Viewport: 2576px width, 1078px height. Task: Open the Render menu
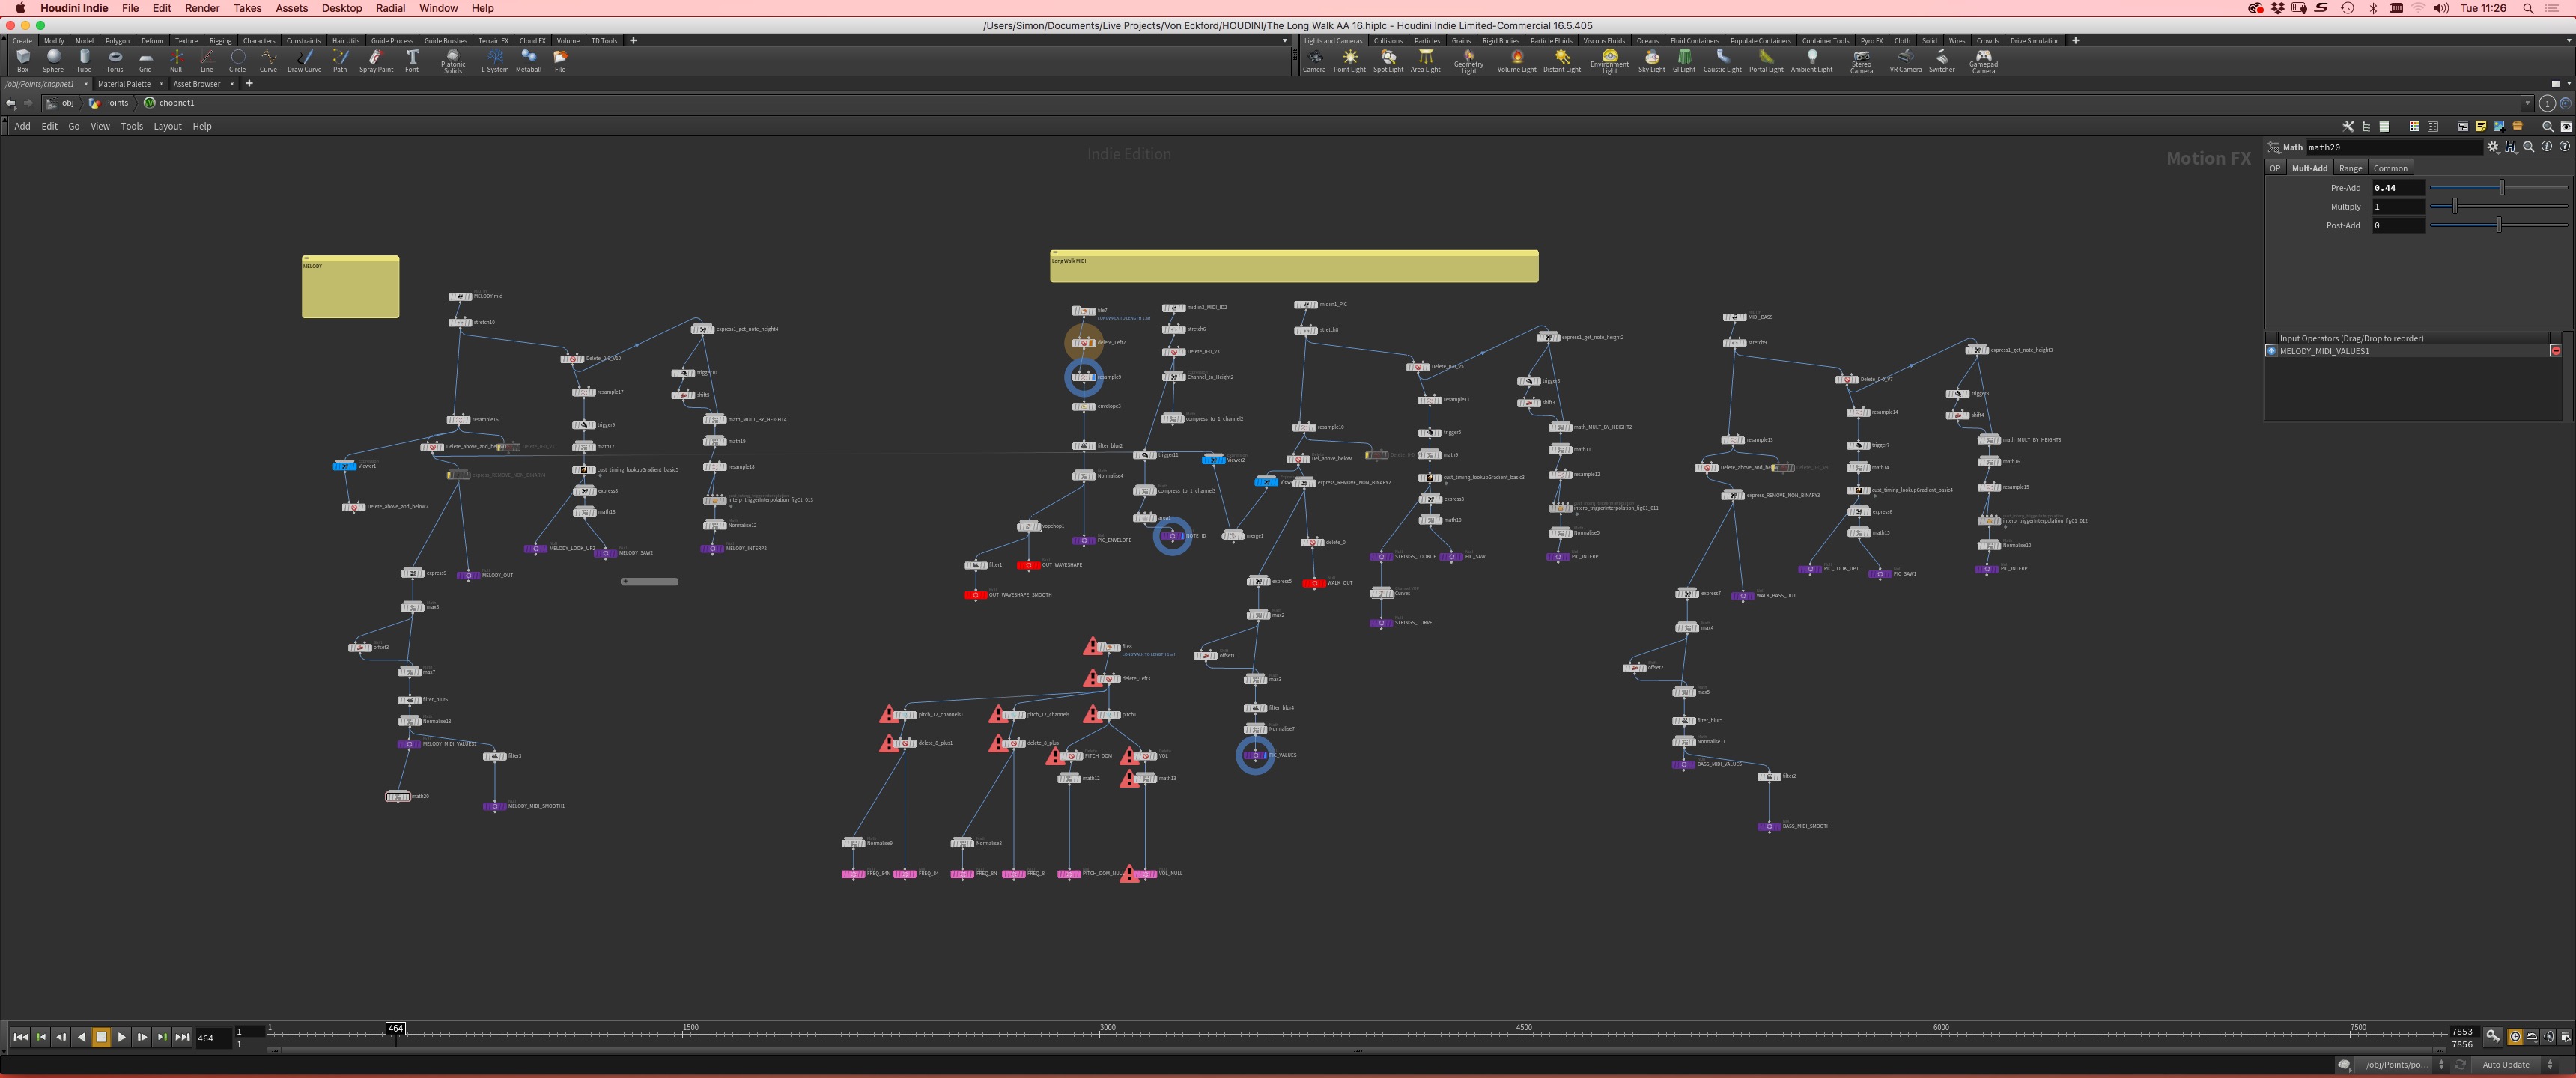click(x=202, y=8)
